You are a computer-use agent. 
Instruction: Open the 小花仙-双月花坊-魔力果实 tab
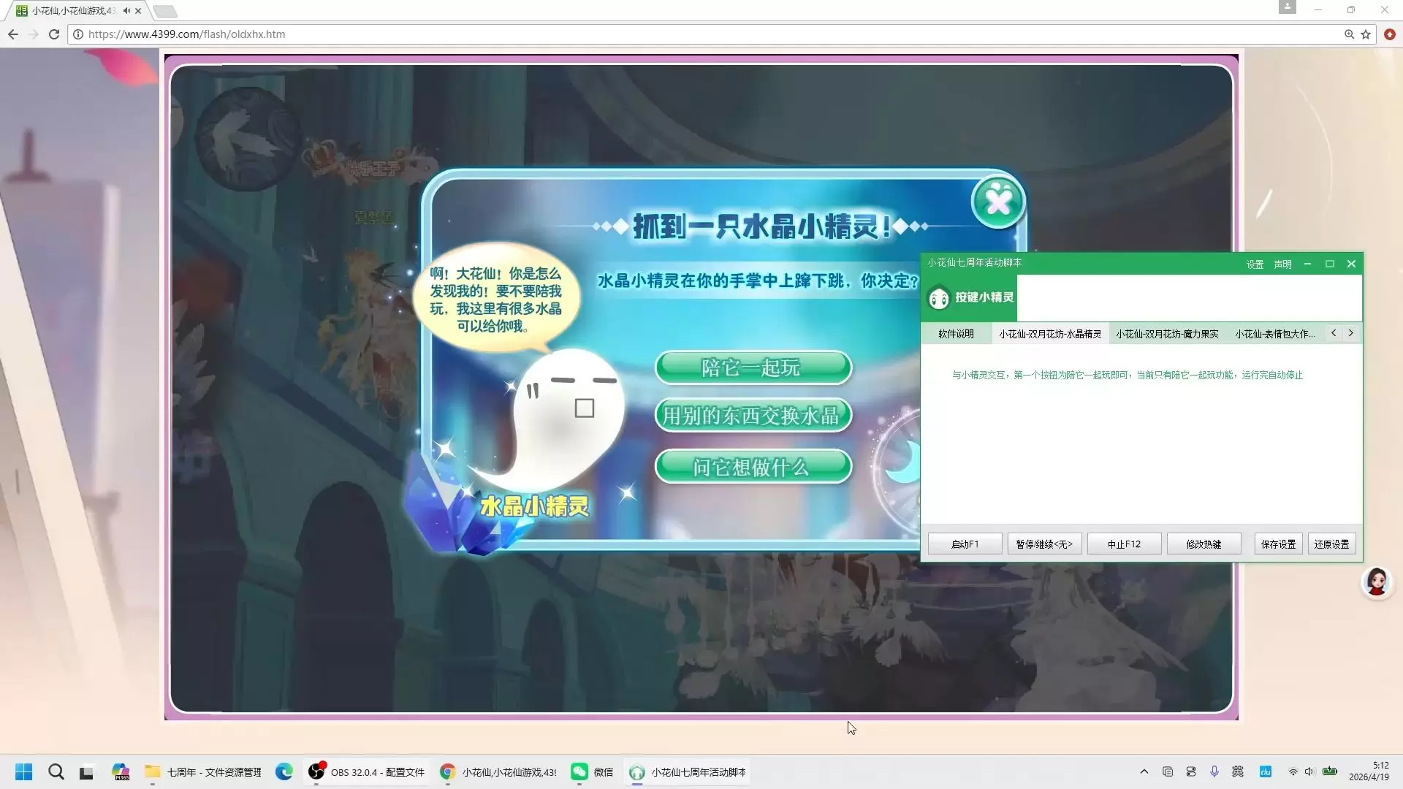[1166, 334]
